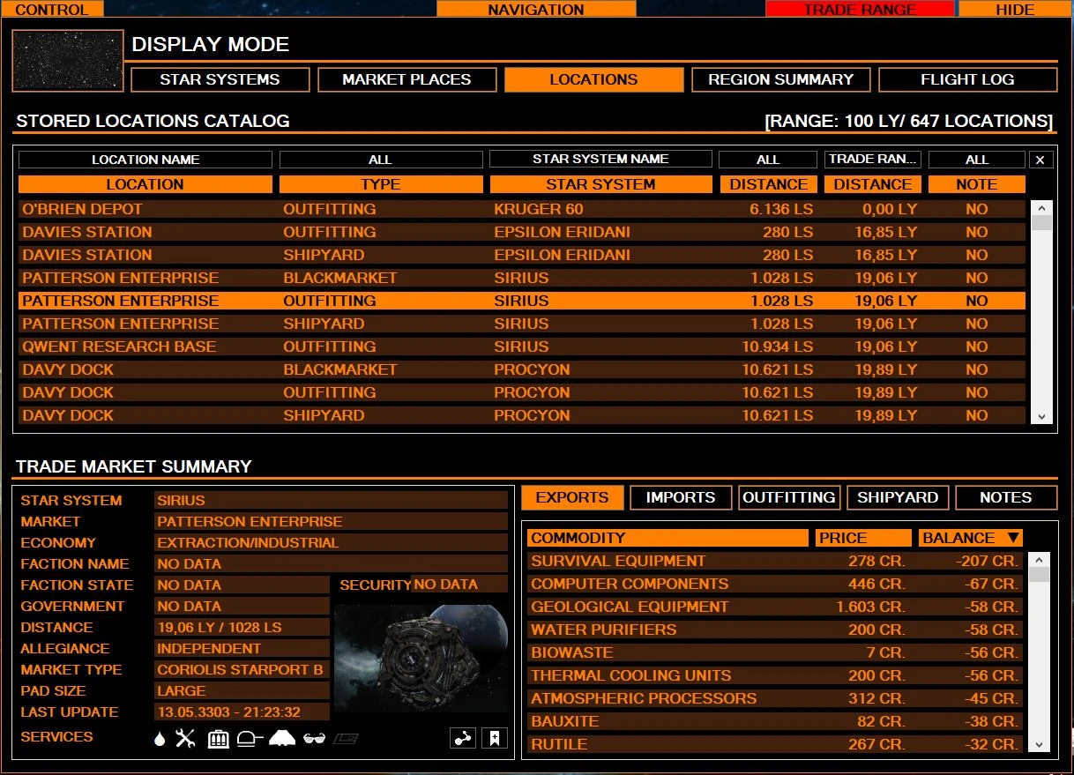1074x775 pixels.
Task: Click the Coriolis starport station image
Action: coord(421,658)
